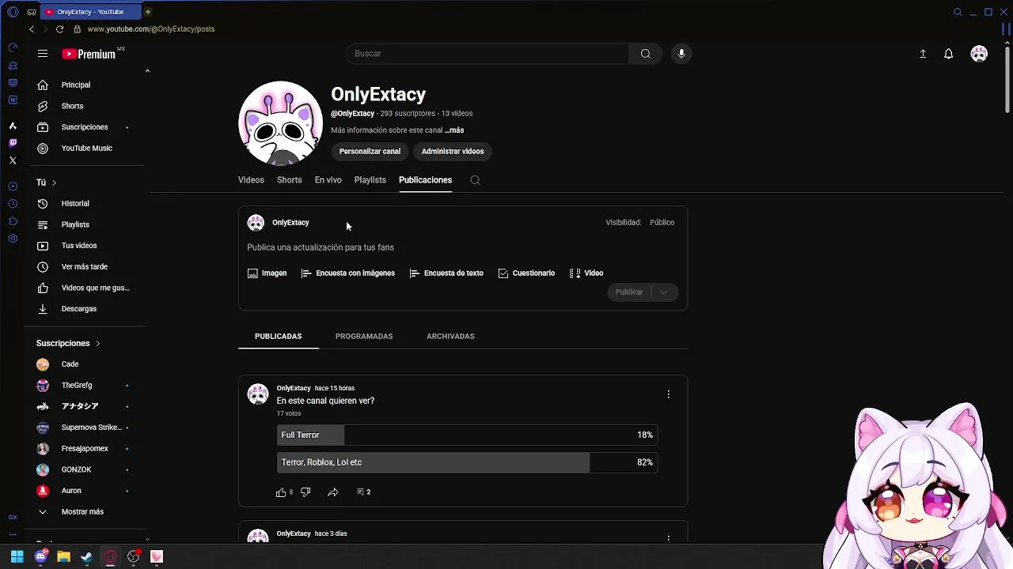Viewport: 1013px width, 569px height.
Task: Open Opera sidebar history clock
Action: [x=13, y=204]
